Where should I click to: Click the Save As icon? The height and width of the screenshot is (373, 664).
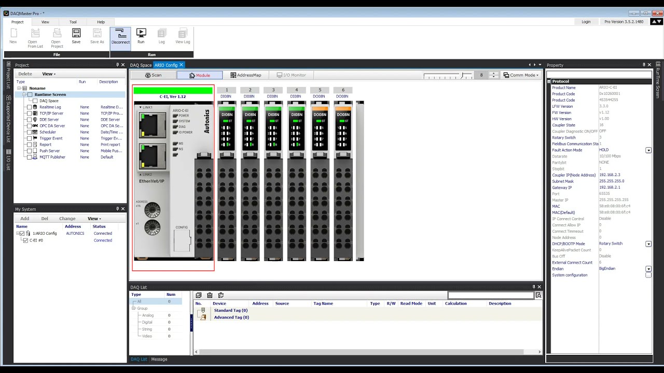(97, 33)
